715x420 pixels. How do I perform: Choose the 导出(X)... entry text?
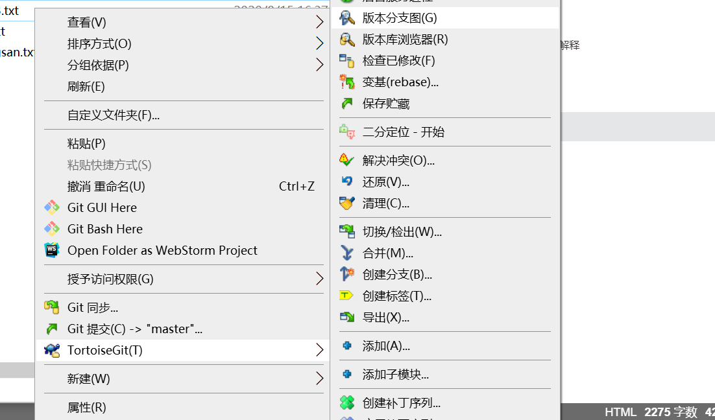tap(386, 317)
